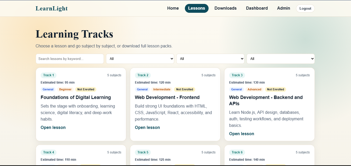
Task: Navigate to the Dashboard
Action: (257, 8)
